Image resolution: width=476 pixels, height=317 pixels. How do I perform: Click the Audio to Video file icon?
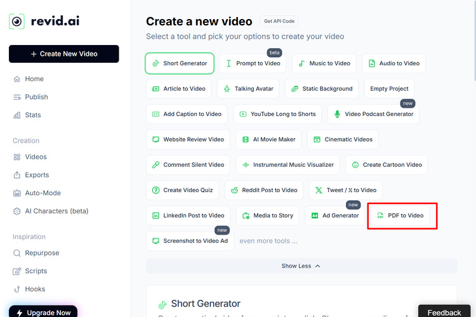coord(371,63)
